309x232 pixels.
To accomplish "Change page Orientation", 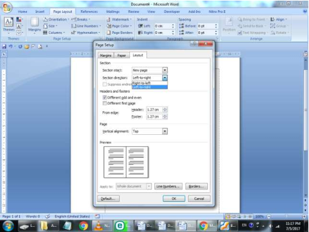I will pyautogui.click(x=56, y=19).
